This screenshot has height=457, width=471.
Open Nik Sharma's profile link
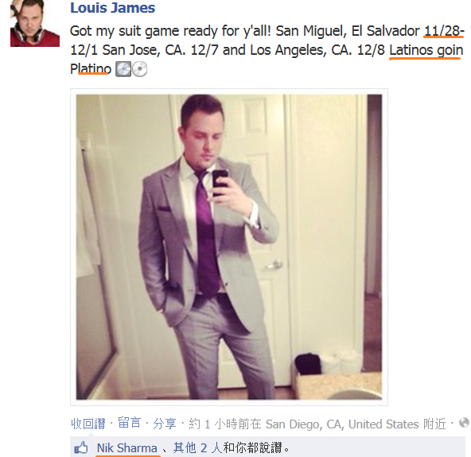(127, 448)
